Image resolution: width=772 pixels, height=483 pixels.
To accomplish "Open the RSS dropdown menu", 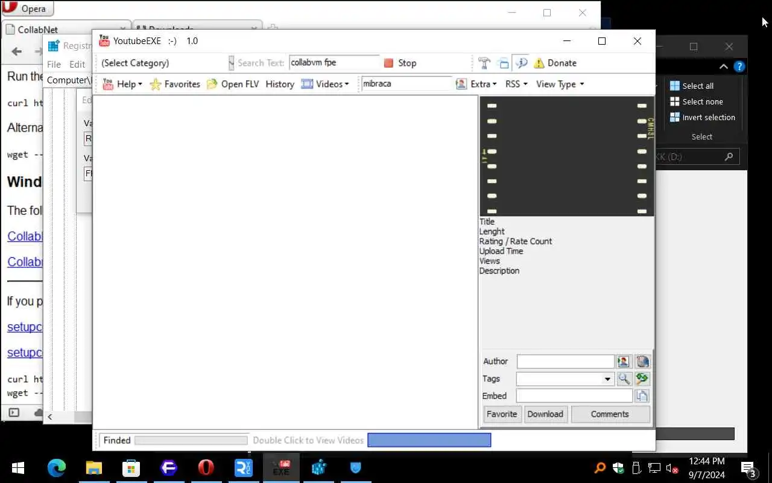I will 516,84.
